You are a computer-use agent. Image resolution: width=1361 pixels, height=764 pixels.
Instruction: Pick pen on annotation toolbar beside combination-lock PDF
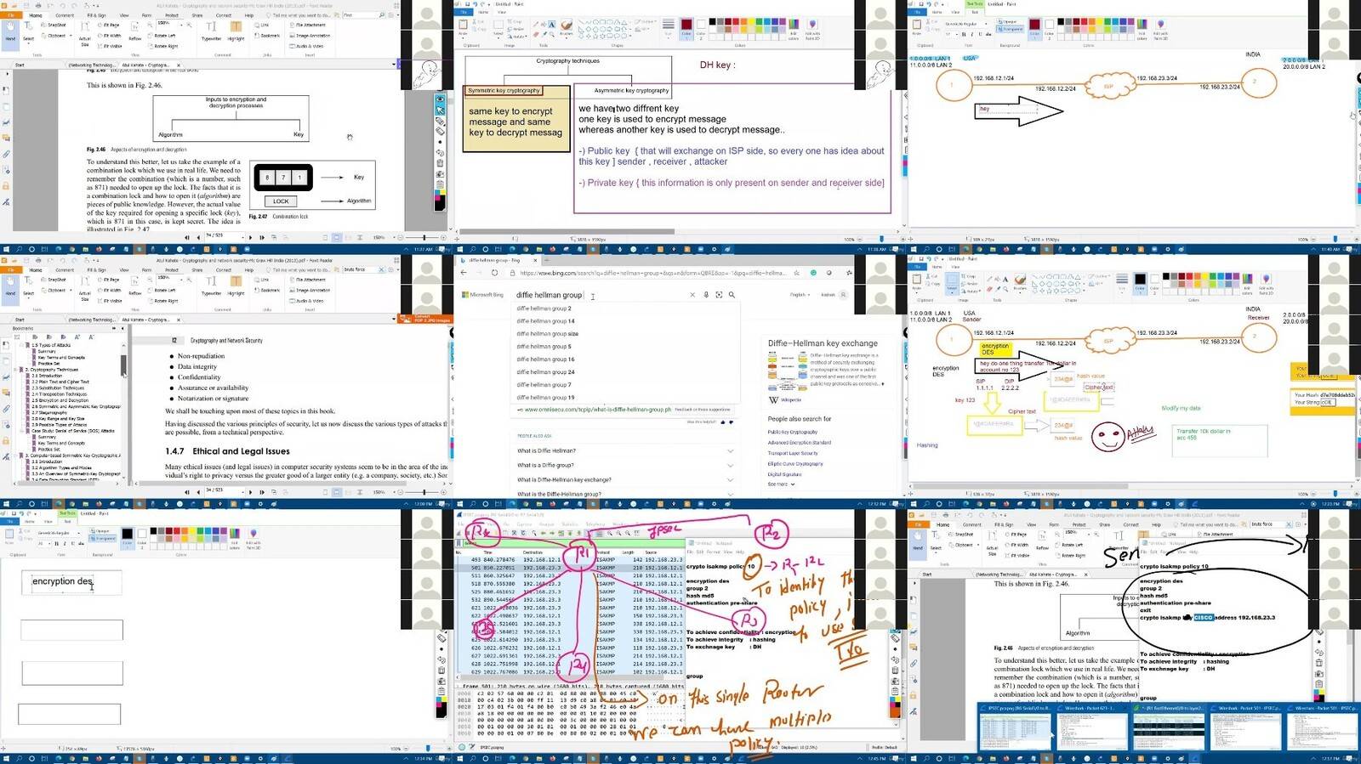coord(440,122)
